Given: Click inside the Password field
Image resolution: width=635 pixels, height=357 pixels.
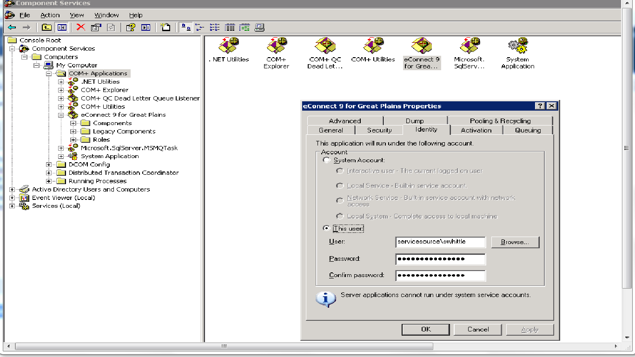Looking at the screenshot, I should tap(440, 259).
